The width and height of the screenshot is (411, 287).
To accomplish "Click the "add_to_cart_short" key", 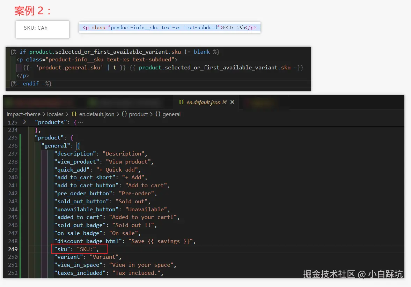I will 85,178.
